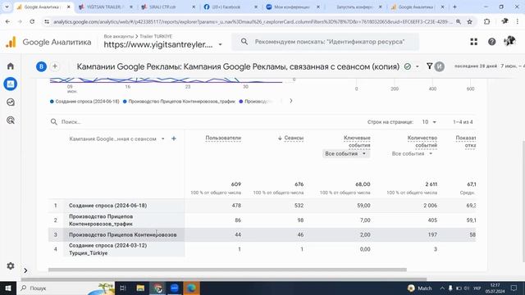Screen dimensions: 525x295
Task: Add a comparison with plus button
Action: click(x=55, y=66)
